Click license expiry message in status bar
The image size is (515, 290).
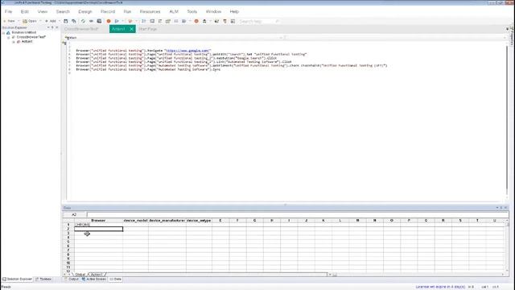click(440, 287)
